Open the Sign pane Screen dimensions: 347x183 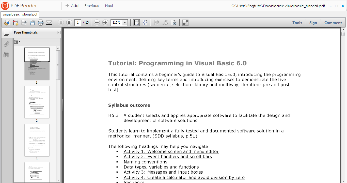click(313, 23)
